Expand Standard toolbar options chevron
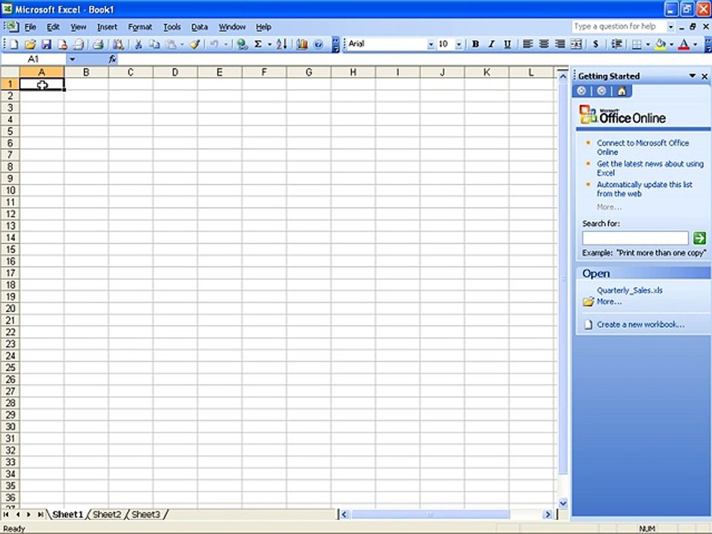The width and height of the screenshot is (712, 534). (335, 44)
